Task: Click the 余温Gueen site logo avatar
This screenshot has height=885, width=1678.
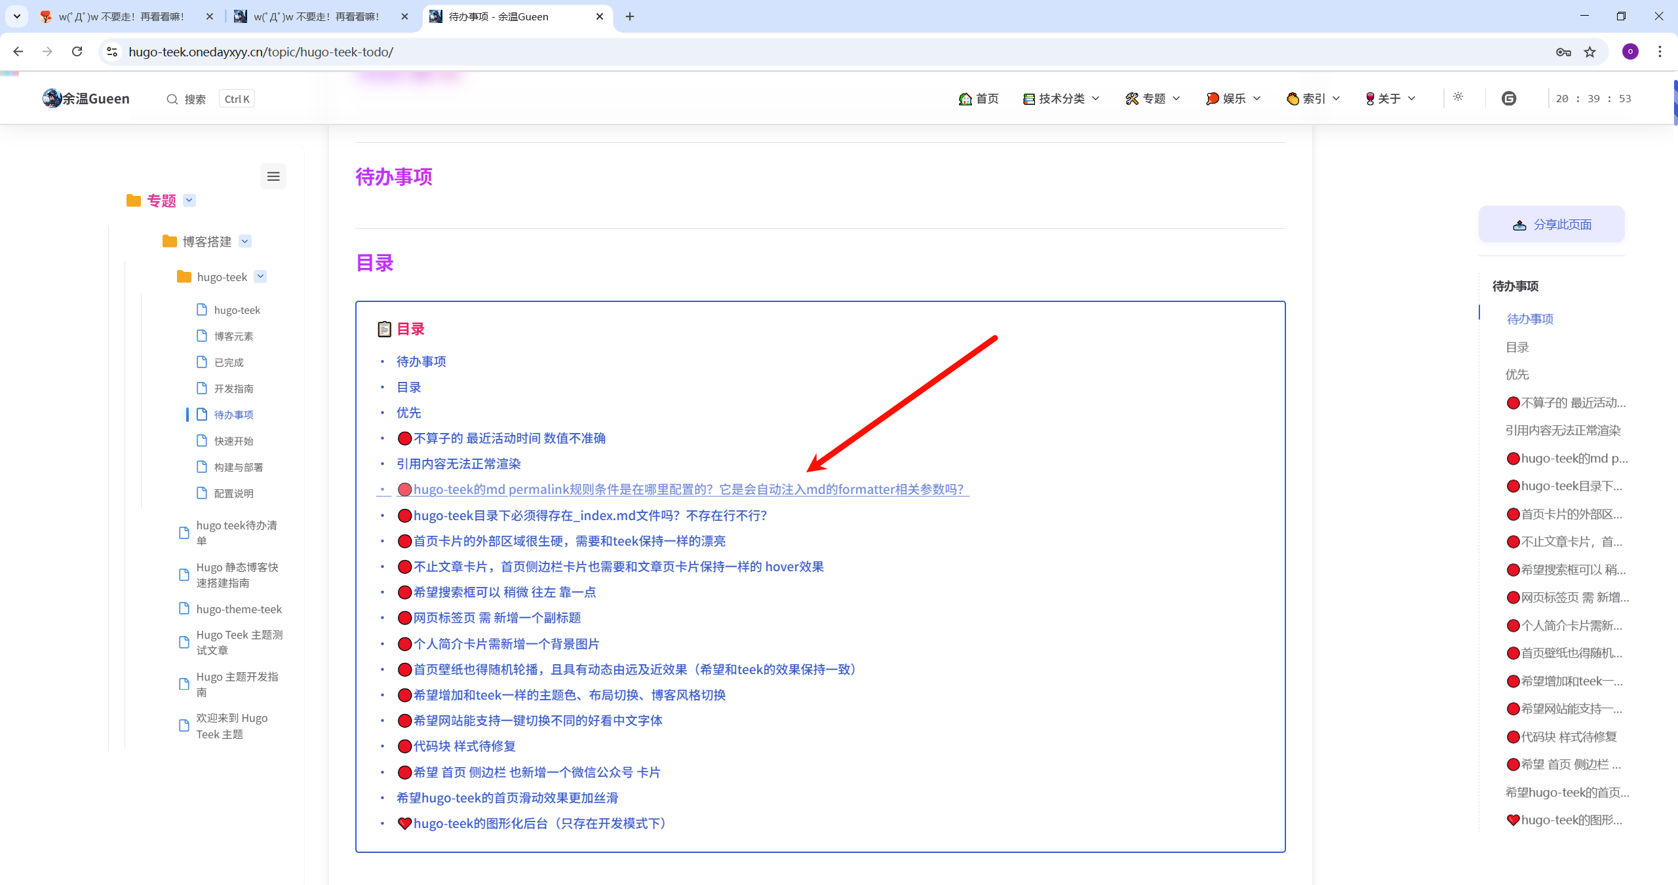Action: 52,98
